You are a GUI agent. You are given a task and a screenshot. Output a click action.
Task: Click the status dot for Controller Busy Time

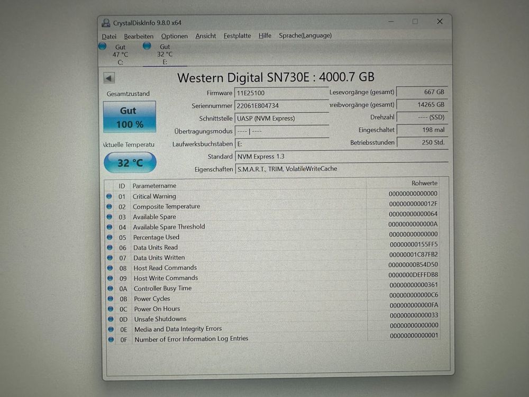111,288
